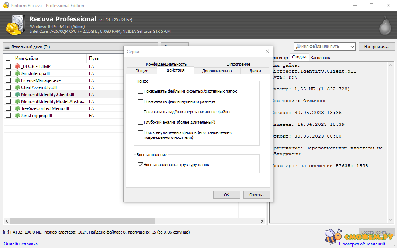Viewport: 397px width, 248px height.
Task: Click the left arrow of the file list scrollbar
Action: [7, 221]
